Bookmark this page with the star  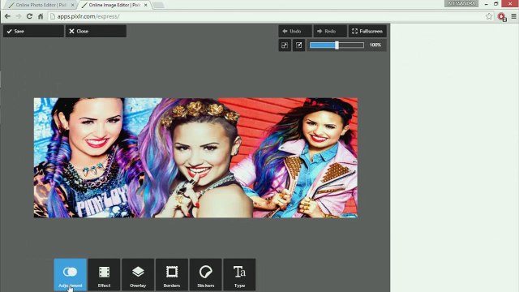click(489, 16)
